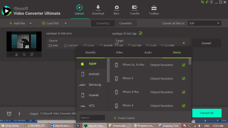The height and width of the screenshot is (128, 228).
Task: Click the video thumbnail preview
Action: 24,41
